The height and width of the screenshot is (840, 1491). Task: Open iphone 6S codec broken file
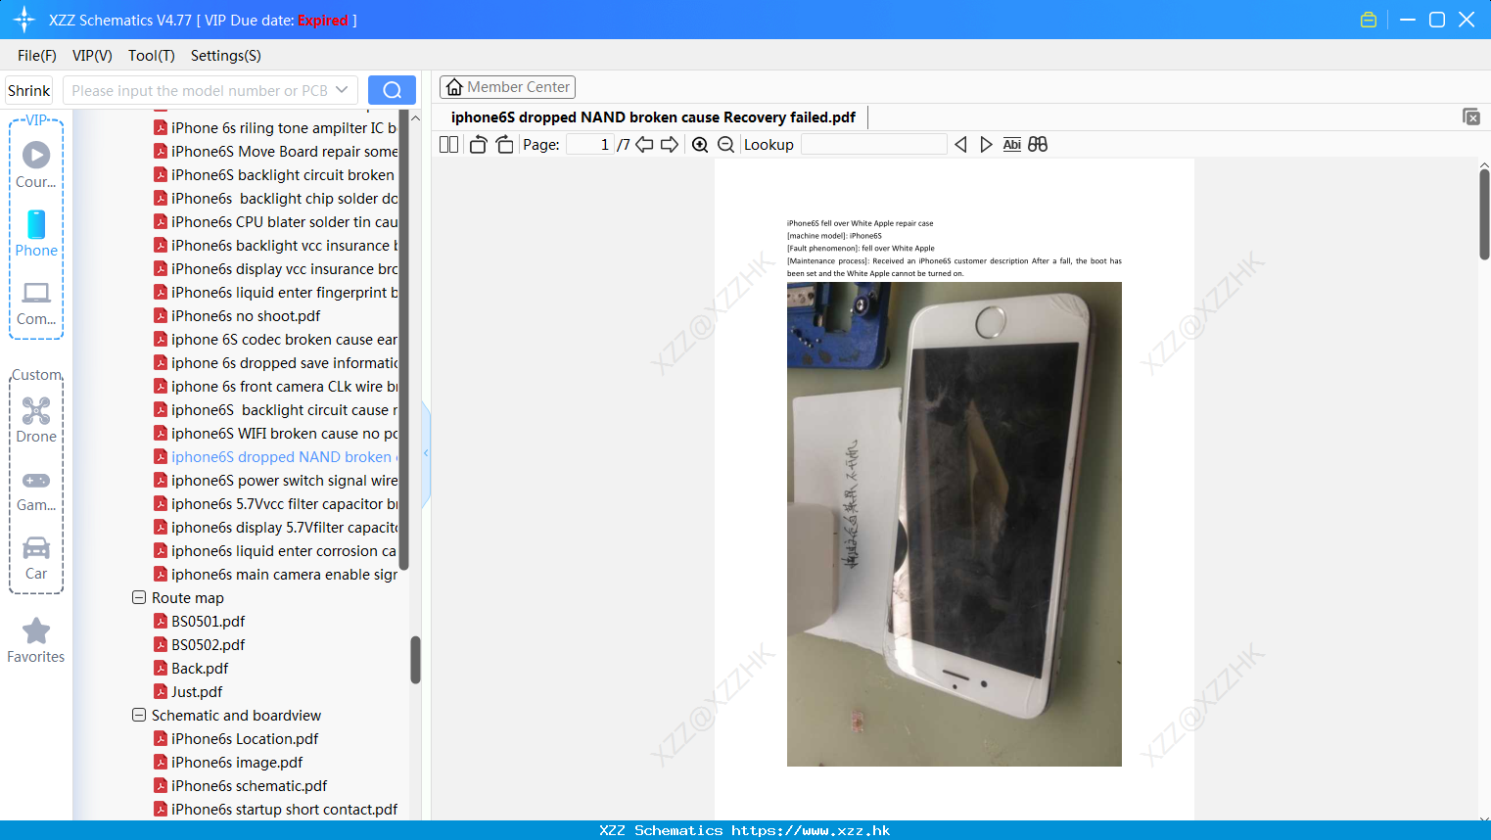tap(284, 340)
